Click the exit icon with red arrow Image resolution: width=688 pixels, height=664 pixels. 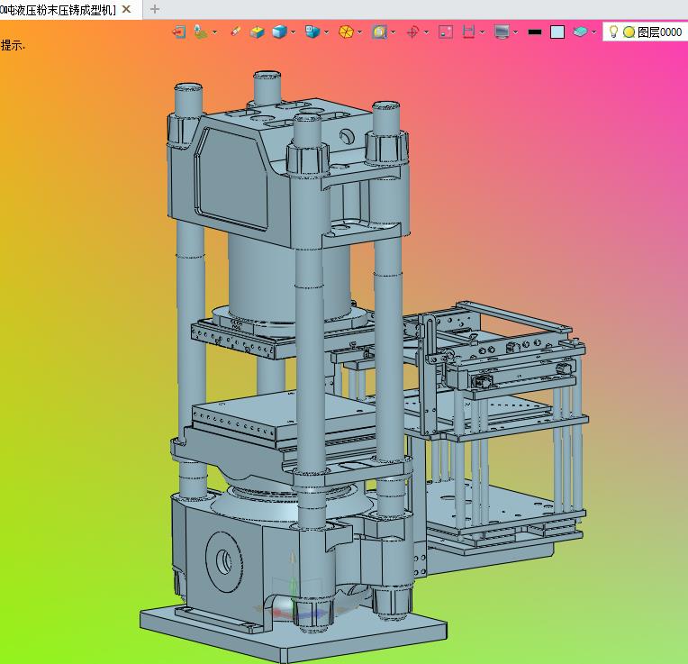tap(179, 32)
